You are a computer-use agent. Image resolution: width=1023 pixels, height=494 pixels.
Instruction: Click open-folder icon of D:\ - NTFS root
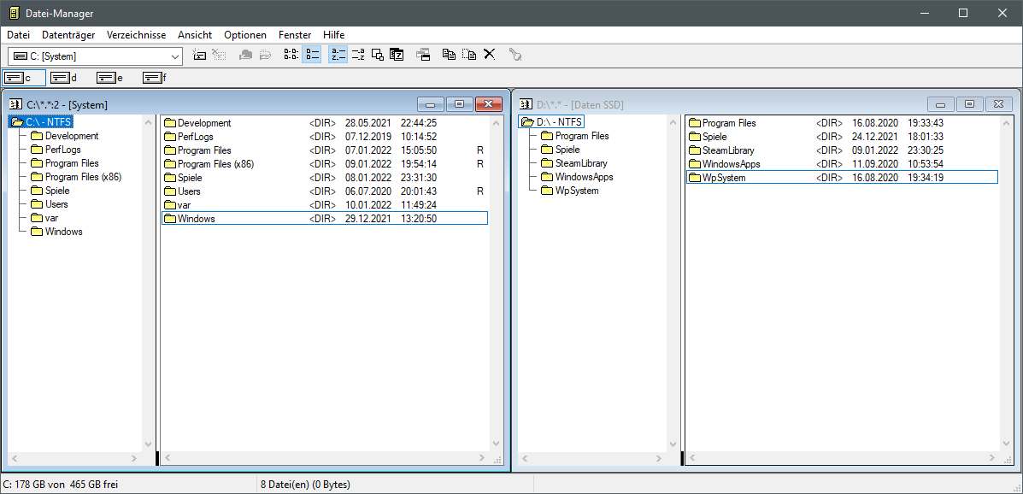527,122
